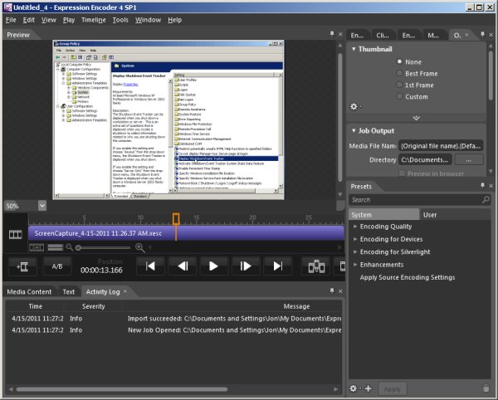Open the Thumbnail panel gear options
498x400 pixels.
(x=355, y=107)
